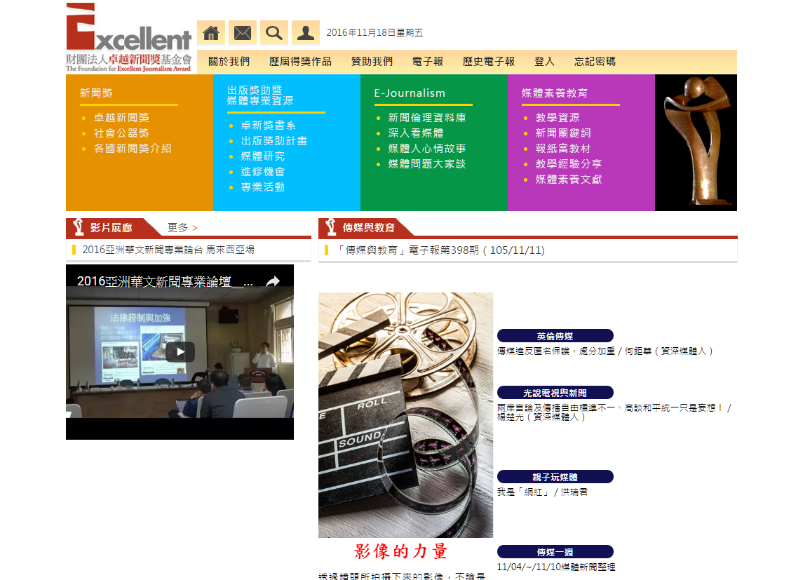The width and height of the screenshot is (810, 580).
Task: Open 卓越新聞獎 link in orange panel
Action: point(121,118)
